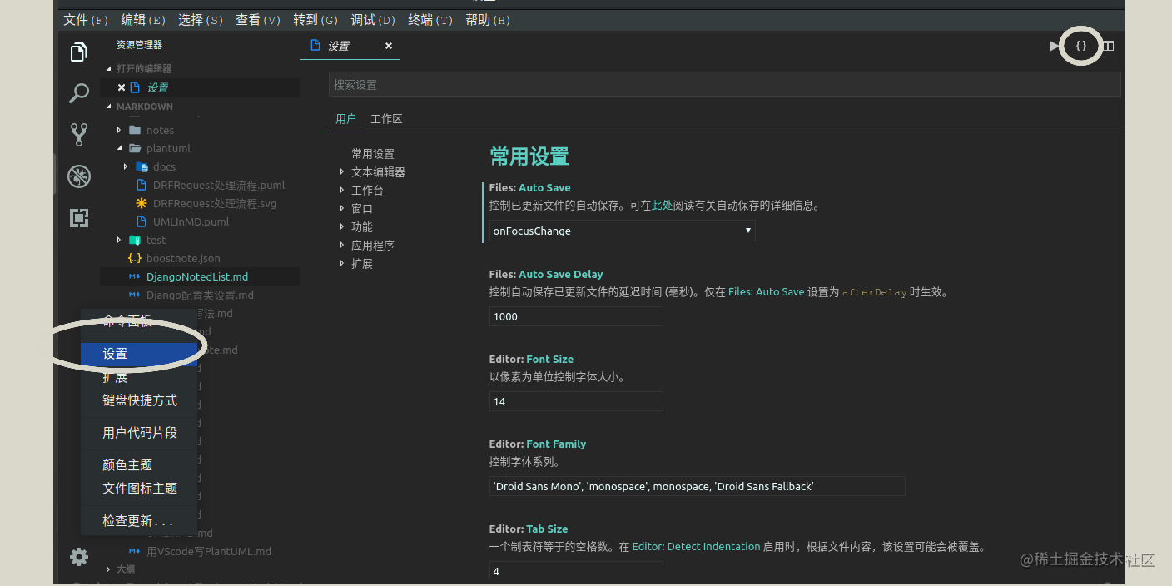Open the Debug view icon

pos(79,176)
